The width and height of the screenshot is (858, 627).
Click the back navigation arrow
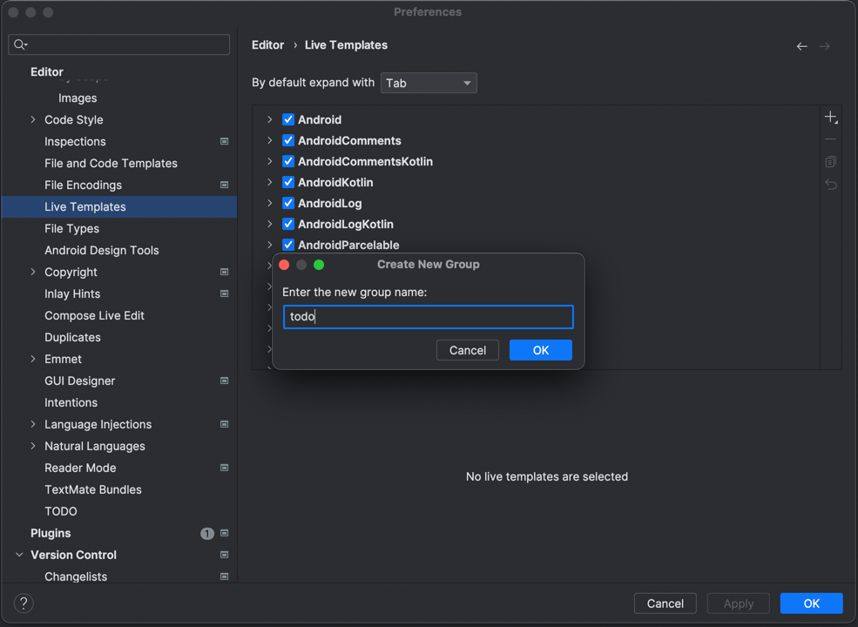pos(801,46)
